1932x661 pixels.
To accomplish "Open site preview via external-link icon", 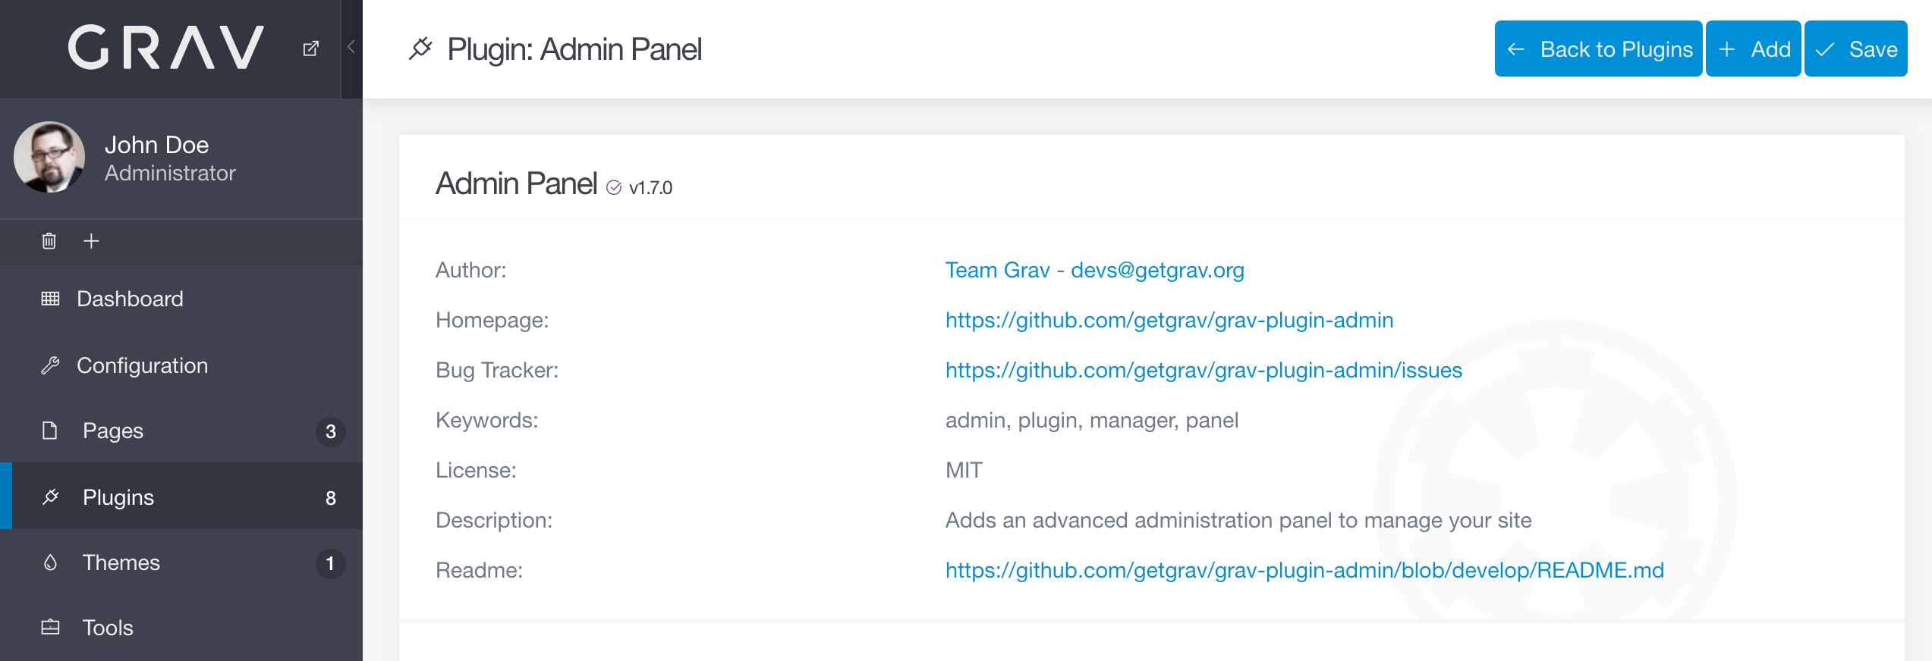I will click(x=311, y=47).
